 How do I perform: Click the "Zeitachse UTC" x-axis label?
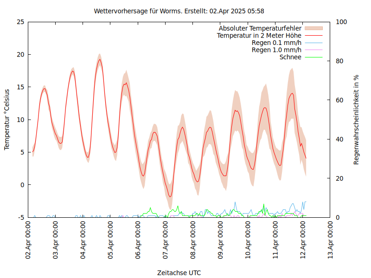coord(179,272)
